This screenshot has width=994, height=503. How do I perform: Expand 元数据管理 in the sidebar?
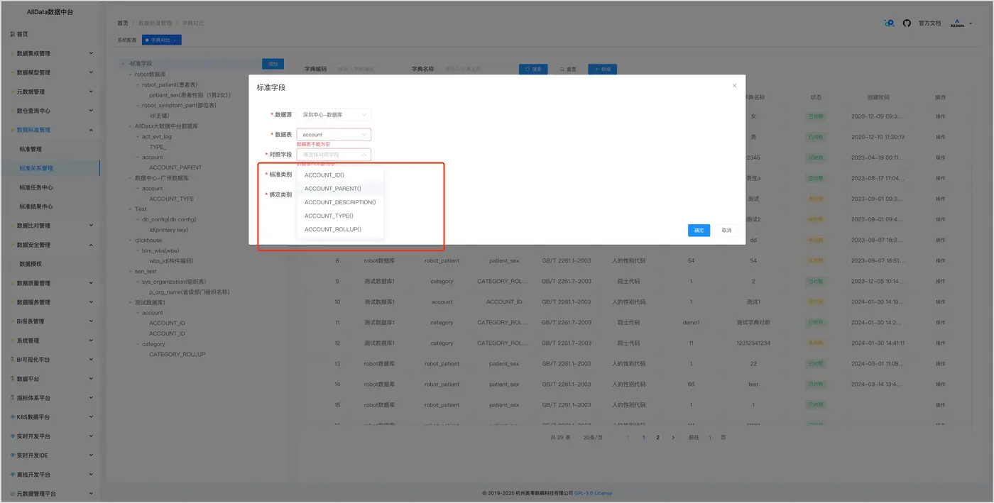(x=50, y=92)
